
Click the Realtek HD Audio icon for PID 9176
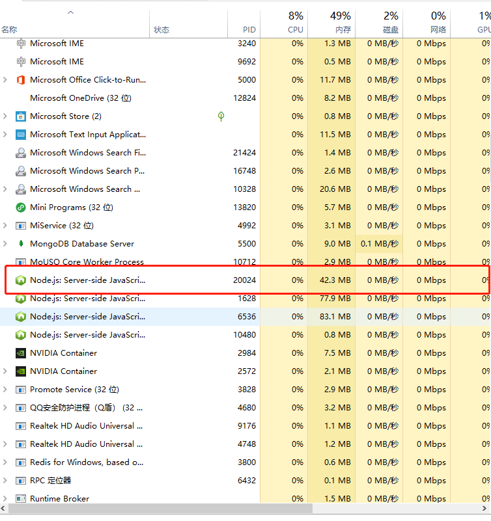pos(21,426)
